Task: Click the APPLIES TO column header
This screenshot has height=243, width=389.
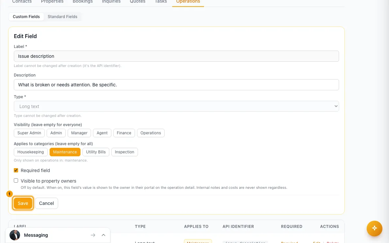Action: point(196,226)
